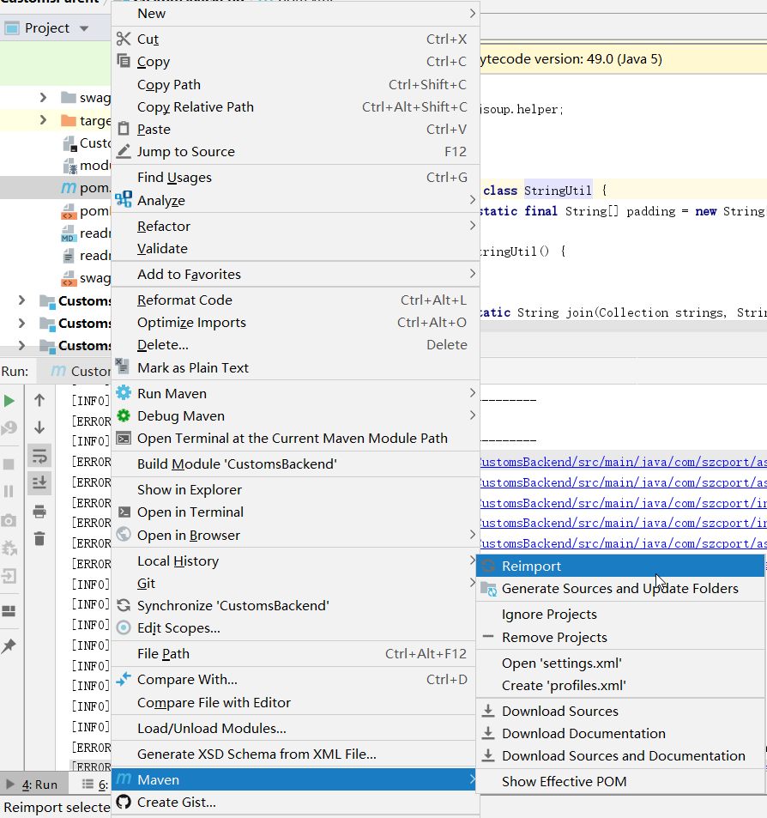
Task: Expand the target folder in project tree
Action: pyautogui.click(x=43, y=120)
